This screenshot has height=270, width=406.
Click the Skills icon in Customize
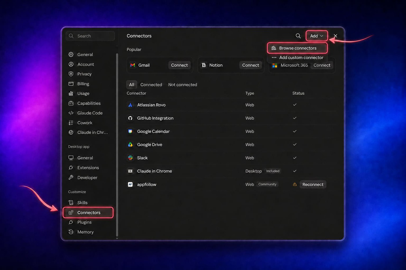71,203
